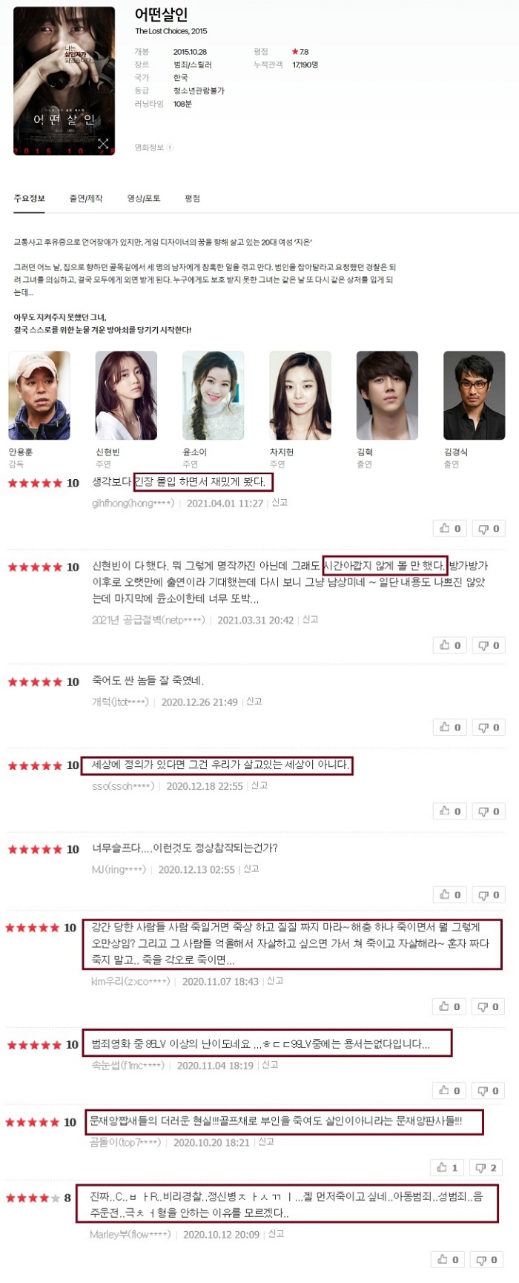
Task: Click the 어떤살인 movie poster
Action: click(x=65, y=81)
